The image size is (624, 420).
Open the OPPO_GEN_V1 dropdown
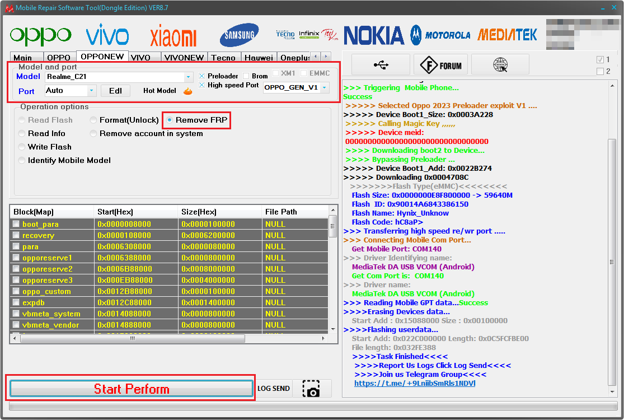(x=325, y=87)
